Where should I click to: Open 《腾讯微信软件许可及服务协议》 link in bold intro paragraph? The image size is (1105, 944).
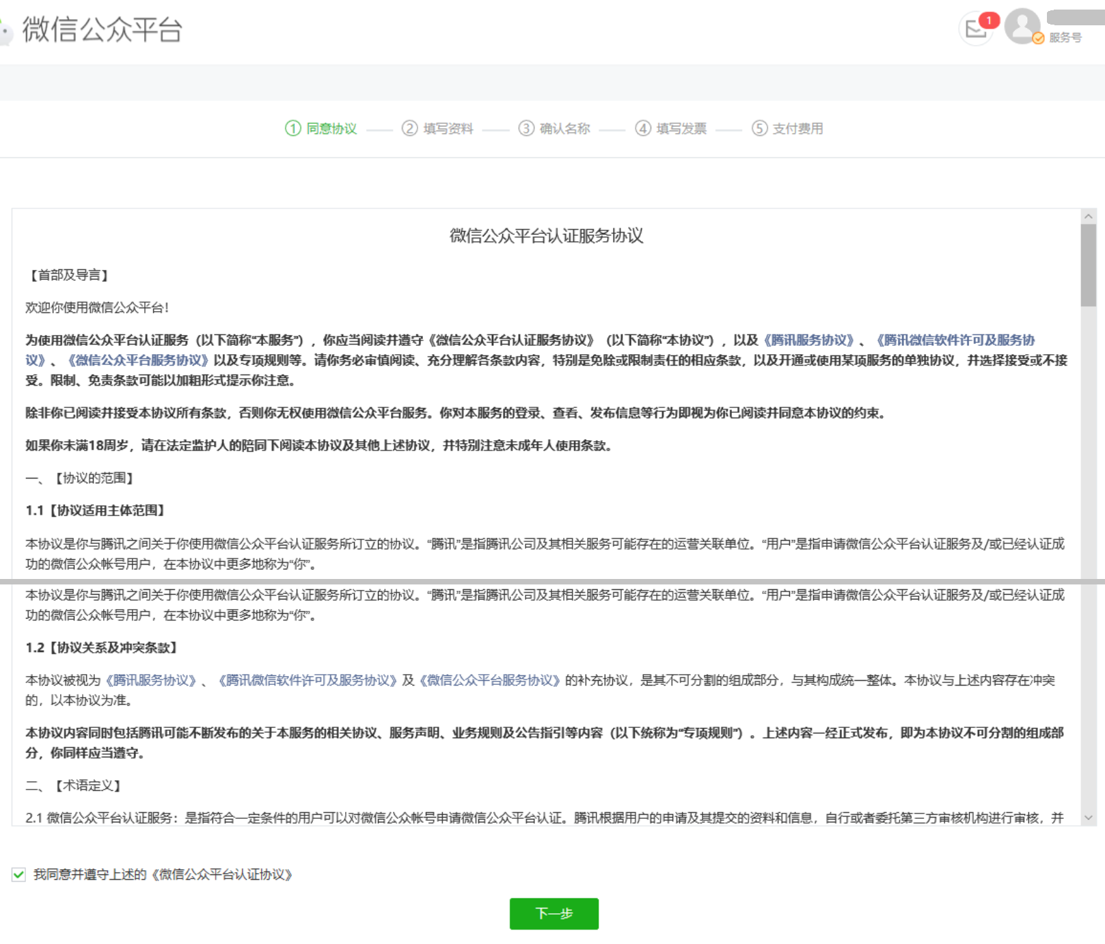pos(955,340)
